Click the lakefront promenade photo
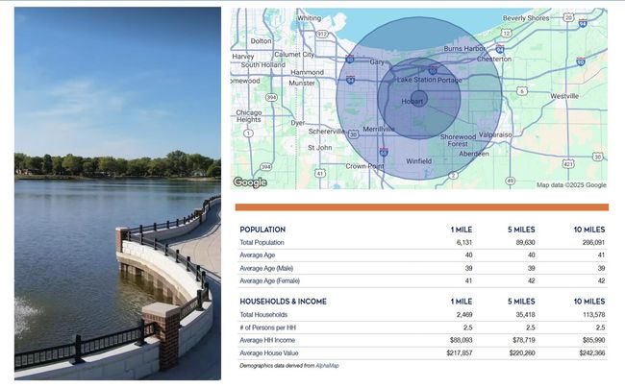The width and height of the screenshot is (625, 388). [117, 193]
